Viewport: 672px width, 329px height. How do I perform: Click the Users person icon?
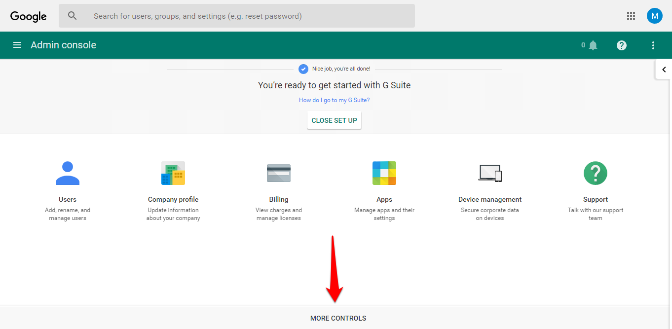coord(68,173)
